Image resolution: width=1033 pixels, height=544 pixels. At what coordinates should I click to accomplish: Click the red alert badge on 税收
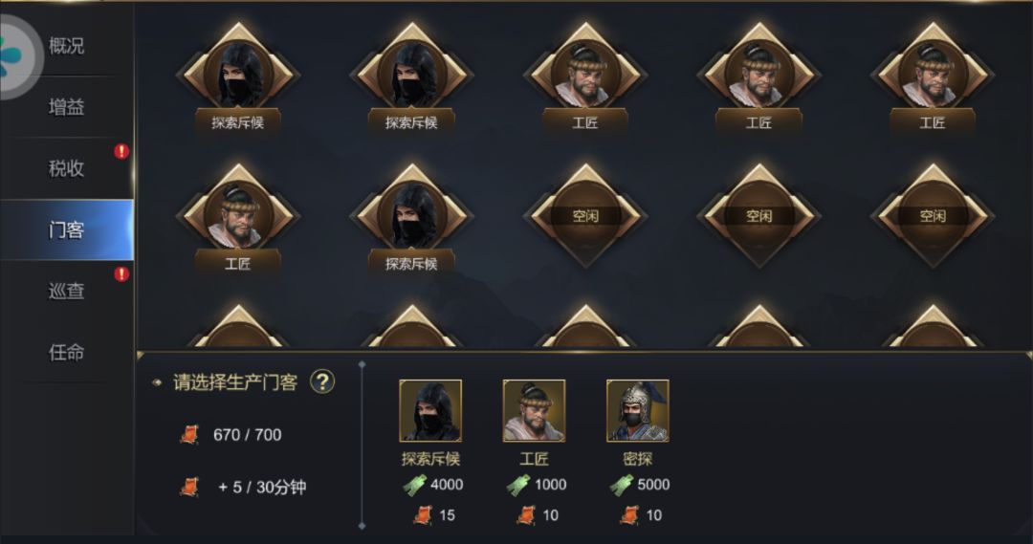pyautogui.click(x=121, y=151)
